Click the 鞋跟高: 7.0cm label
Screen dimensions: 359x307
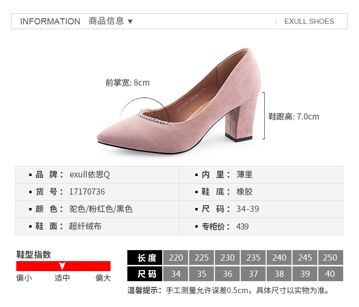(x=293, y=116)
